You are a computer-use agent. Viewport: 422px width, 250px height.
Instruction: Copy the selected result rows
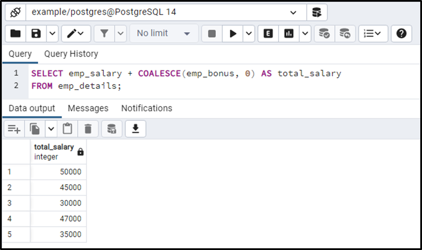pyautogui.click(x=35, y=129)
